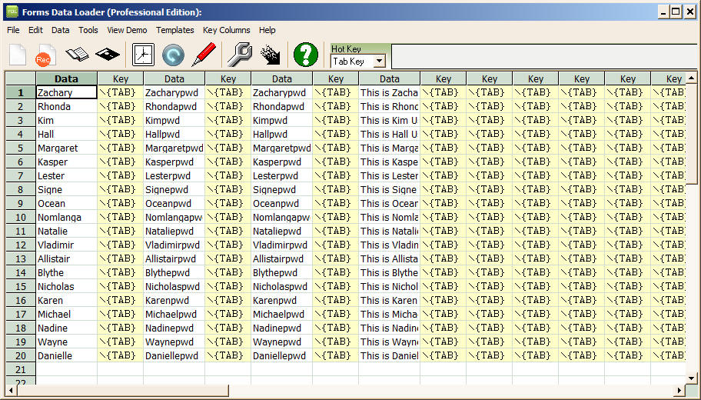The image size is (701, 400).
Task: Select the cell containing Natalie
Action: (x=66, y=232)
